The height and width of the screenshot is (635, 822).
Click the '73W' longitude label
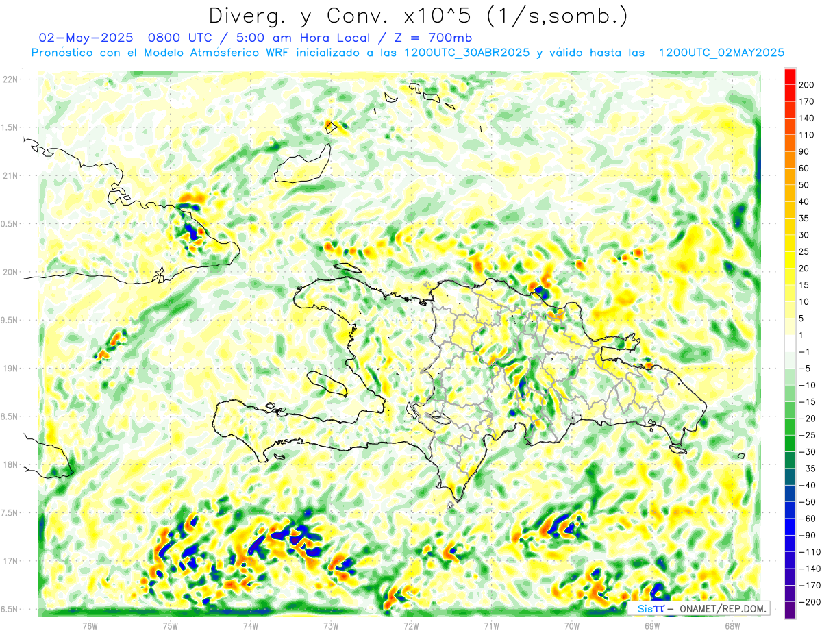330,625
